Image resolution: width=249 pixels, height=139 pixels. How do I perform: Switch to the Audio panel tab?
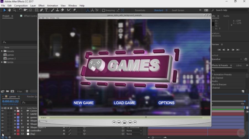pyautogui.click(x=226, y=16)
